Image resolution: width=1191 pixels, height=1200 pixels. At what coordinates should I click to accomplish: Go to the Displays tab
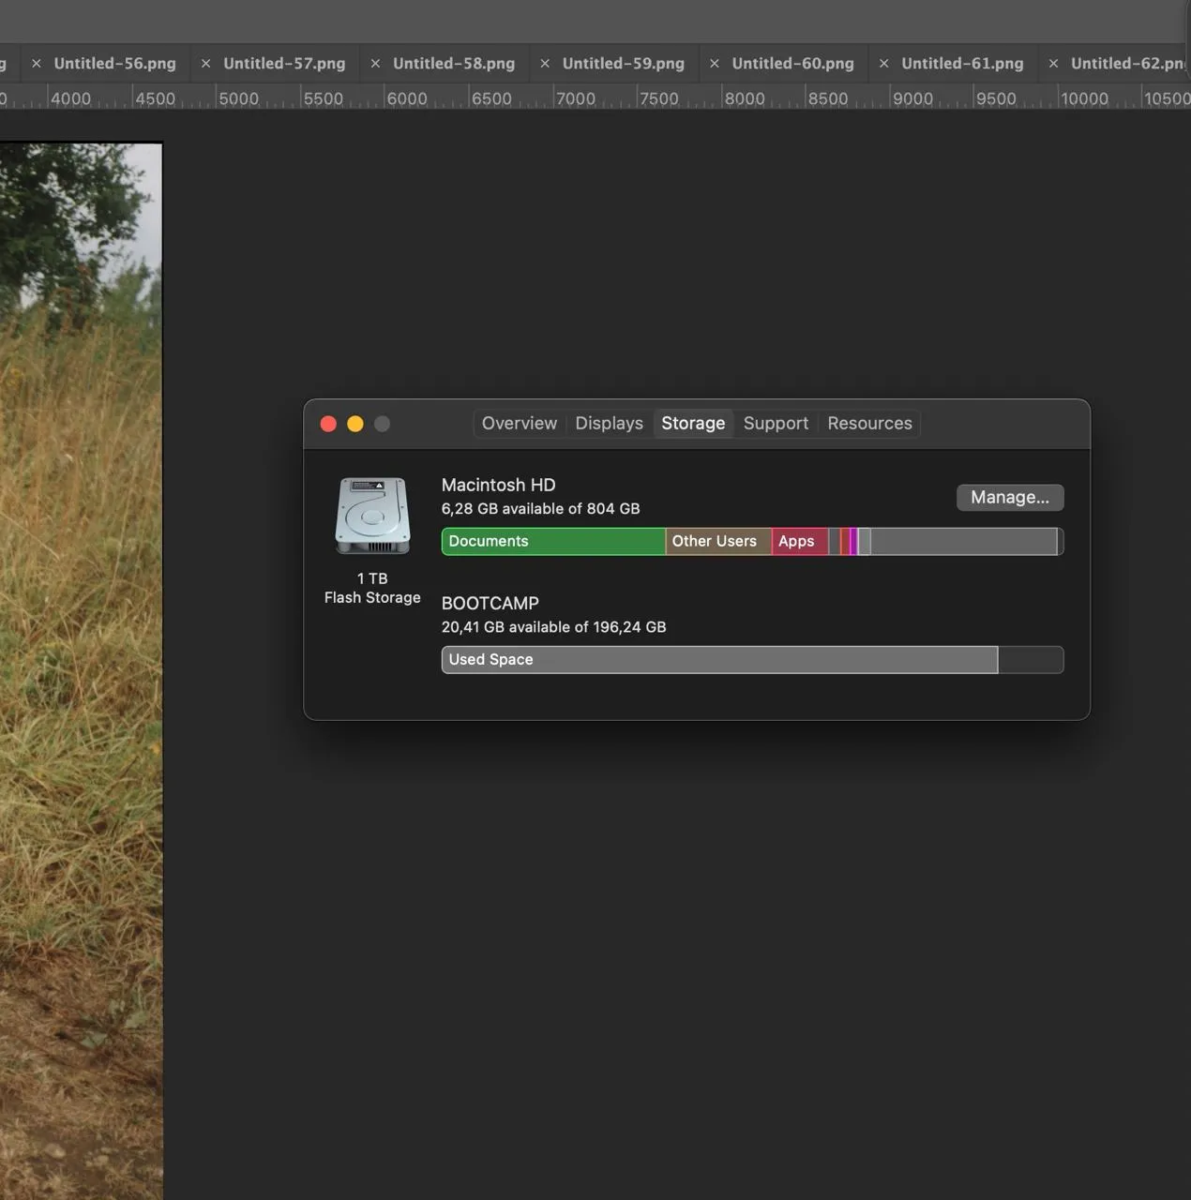pos(609,424)
